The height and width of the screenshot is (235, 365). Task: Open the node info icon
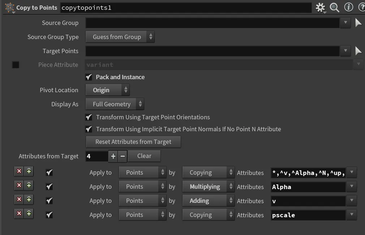pos(348,7)
